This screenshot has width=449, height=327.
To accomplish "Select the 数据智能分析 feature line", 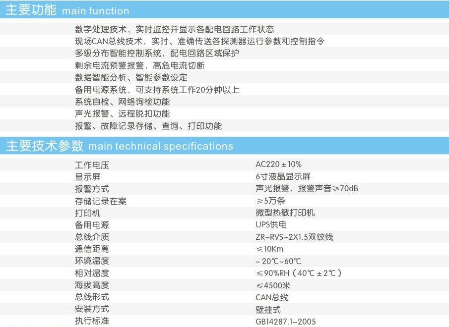I will [131, 78].
